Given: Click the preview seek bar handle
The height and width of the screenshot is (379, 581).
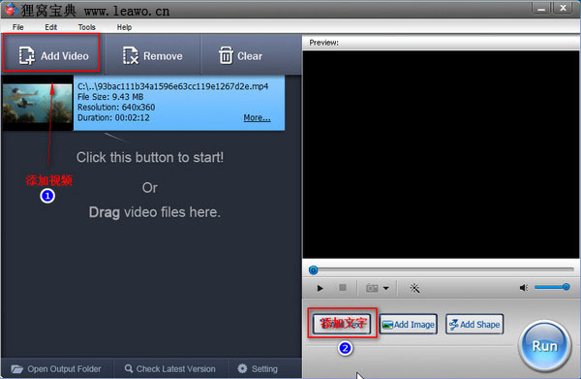Looking at the screenshot, I should click(x=314, y=270).
